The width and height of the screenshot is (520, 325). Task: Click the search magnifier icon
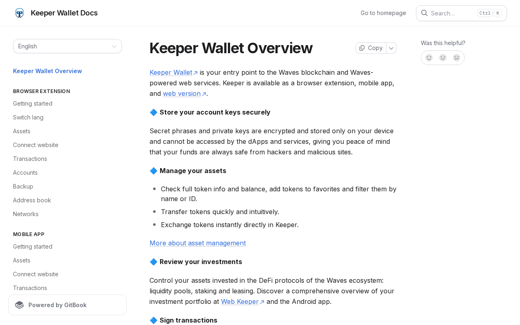pyautogui.click(x=424, y=13)
